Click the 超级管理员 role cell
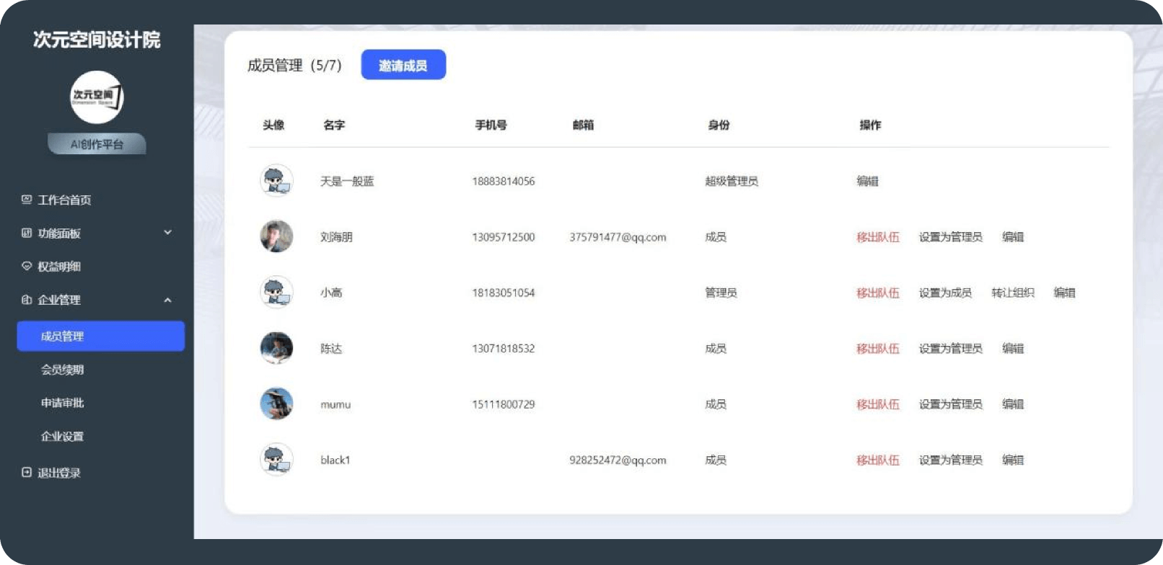This screenshot has width=1163, height=565. 732,181
